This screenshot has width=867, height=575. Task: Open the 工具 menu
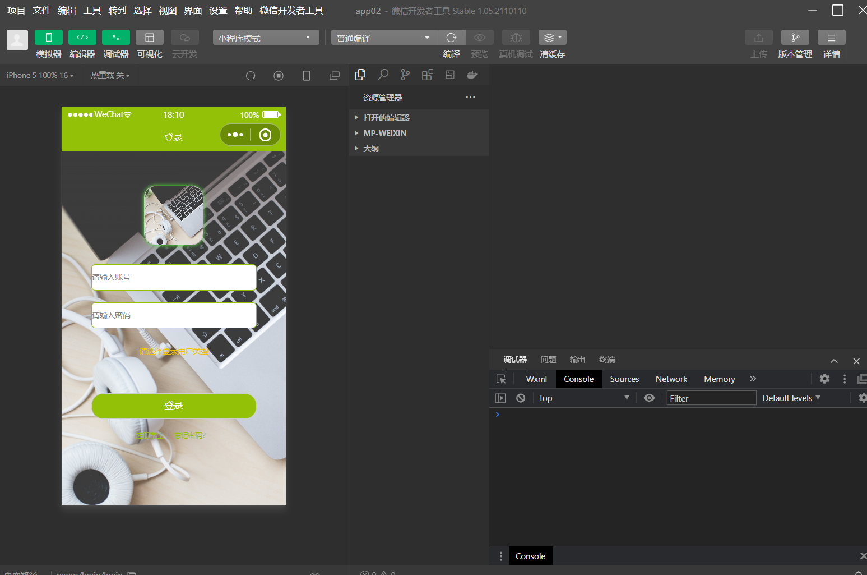[x=92, y=11]
